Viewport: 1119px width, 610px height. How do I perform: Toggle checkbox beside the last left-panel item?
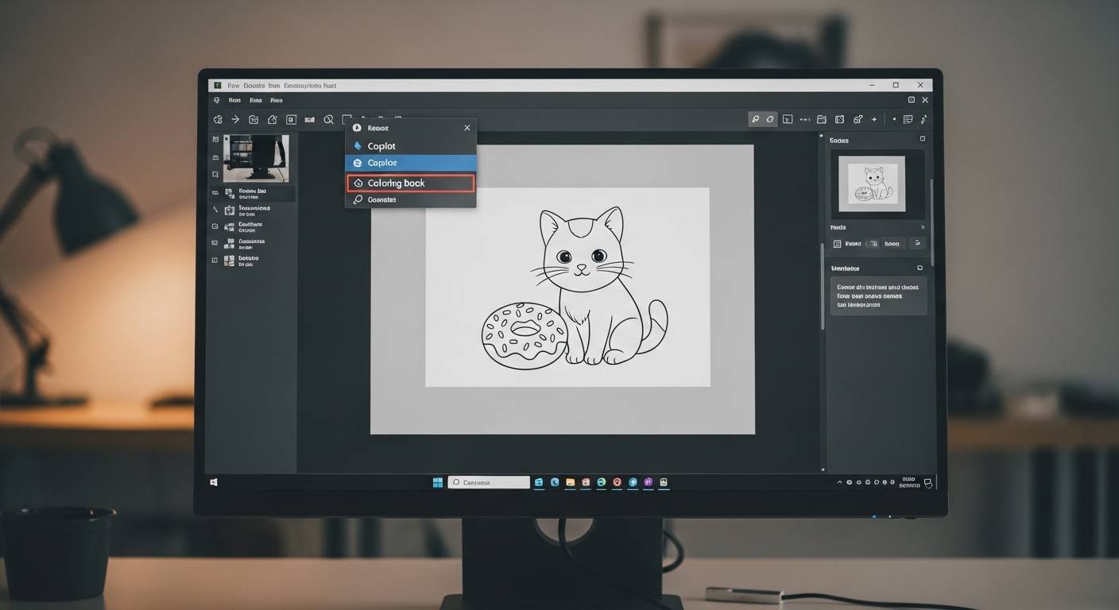click(215, 261)
